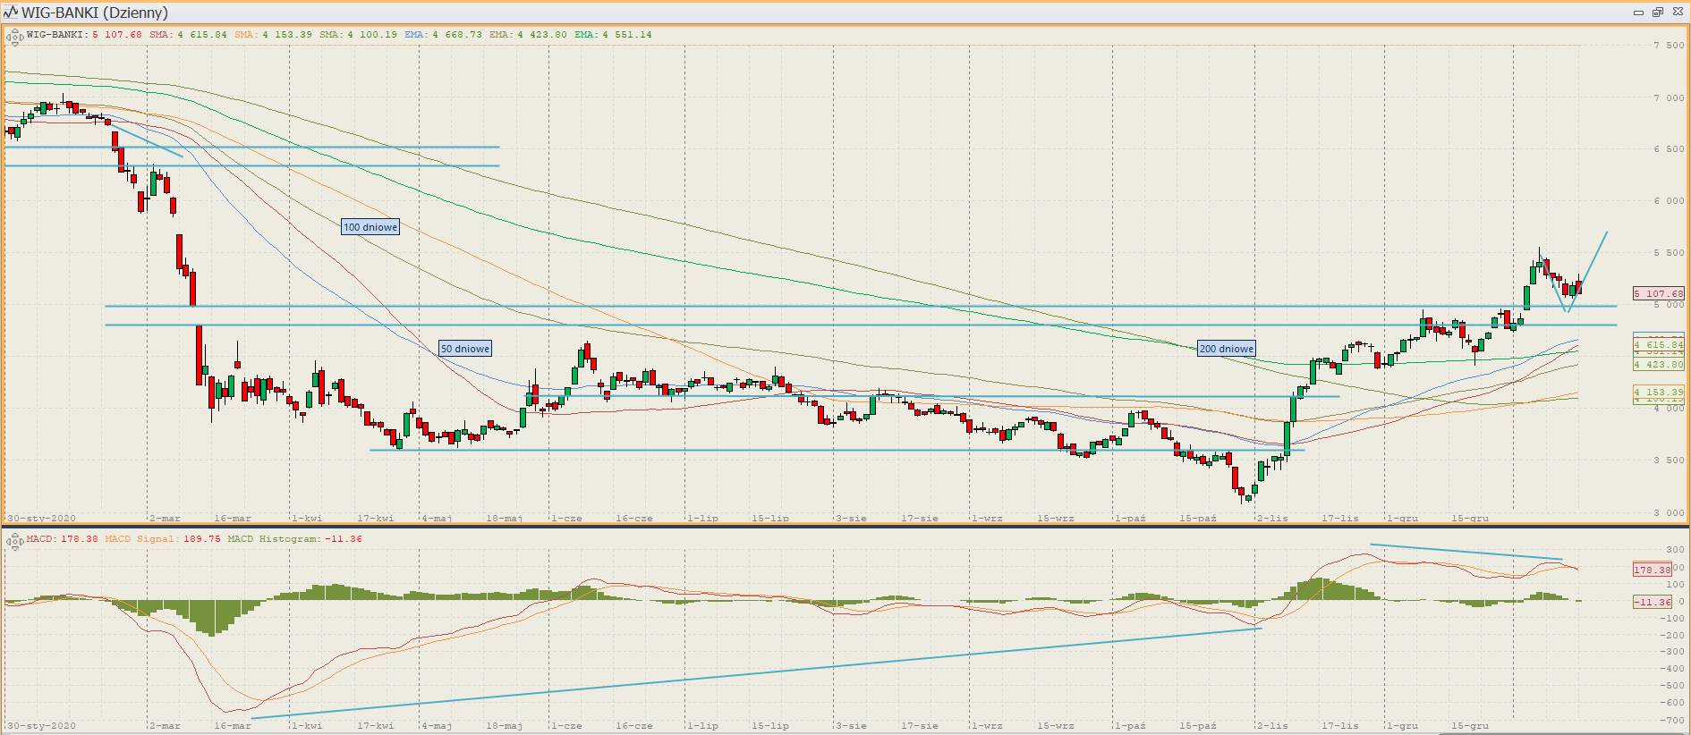The image size is (1691, 735).
Task: Restore down the WIG-BANKI chart window
Action: [x=1657, y=13]
